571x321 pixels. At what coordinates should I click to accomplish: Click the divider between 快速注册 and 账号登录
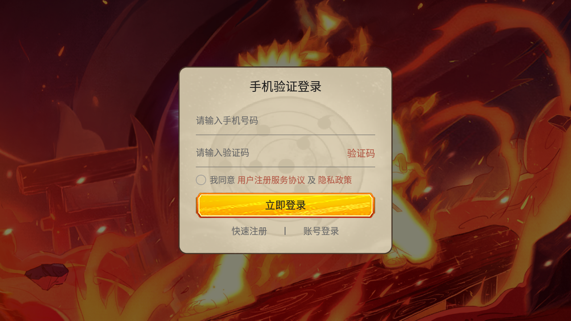tap(285, 231)
